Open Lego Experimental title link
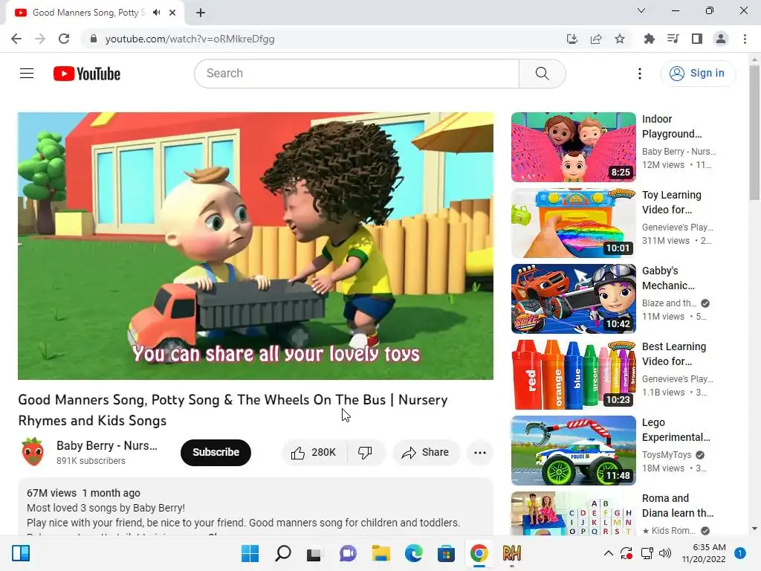Viewport: 761px width, 571px height. pyautogui.click(x=676, y=430)
